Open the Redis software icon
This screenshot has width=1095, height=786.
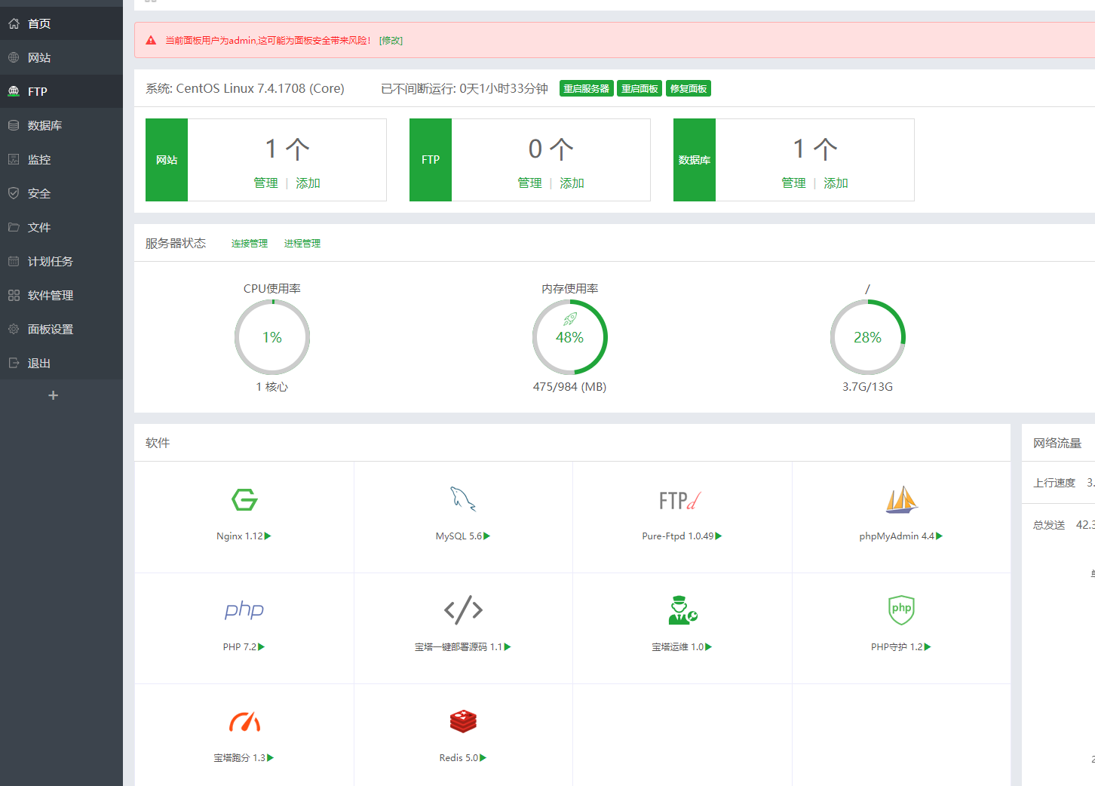pyautogui.click(x=463, y=721)
